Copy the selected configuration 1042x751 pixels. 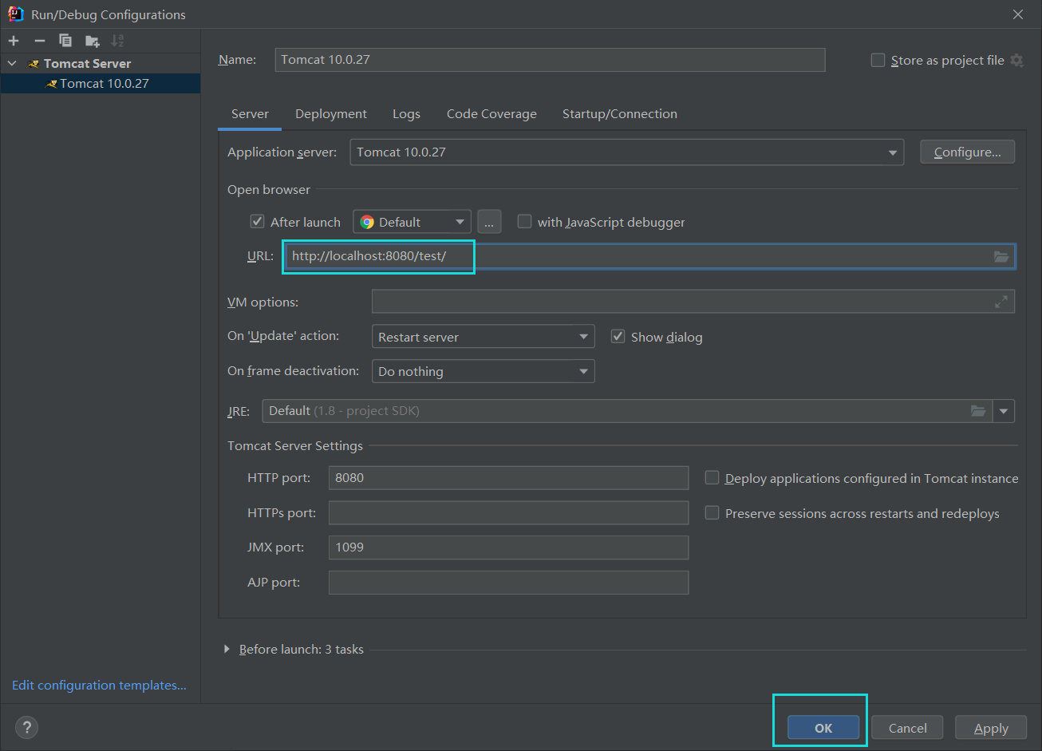[x=65, y=41]
